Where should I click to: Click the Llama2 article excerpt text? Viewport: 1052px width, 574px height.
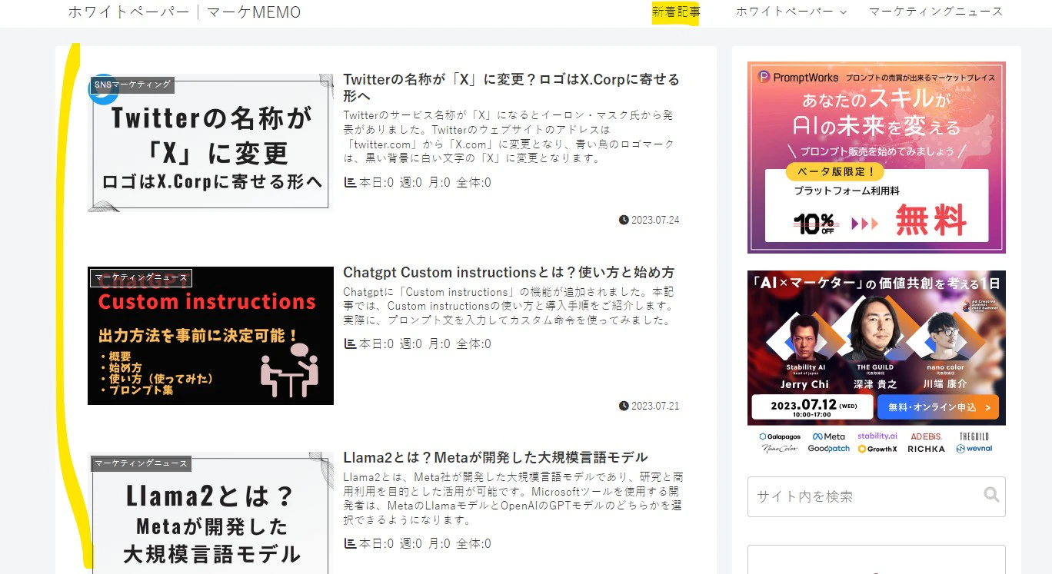512,499
